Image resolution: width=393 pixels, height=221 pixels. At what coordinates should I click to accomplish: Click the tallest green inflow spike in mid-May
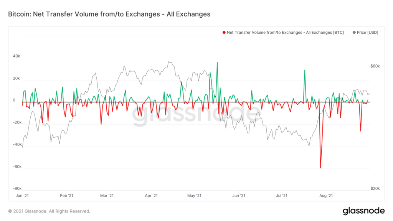pyautogui.click(x=217, y=63)
